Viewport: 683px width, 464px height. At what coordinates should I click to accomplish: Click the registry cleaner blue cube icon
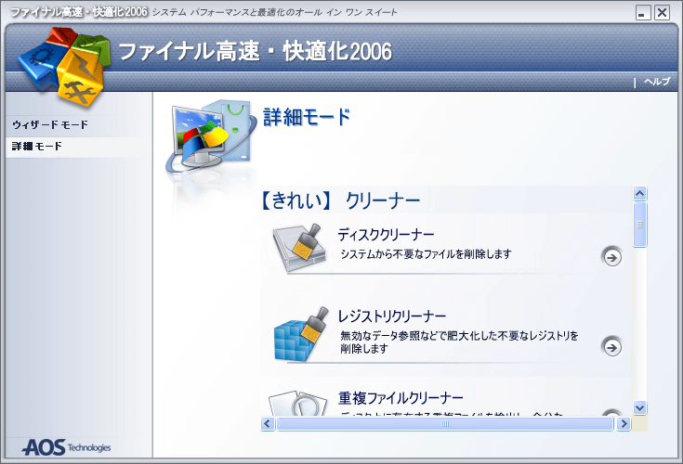coord(301,334)
